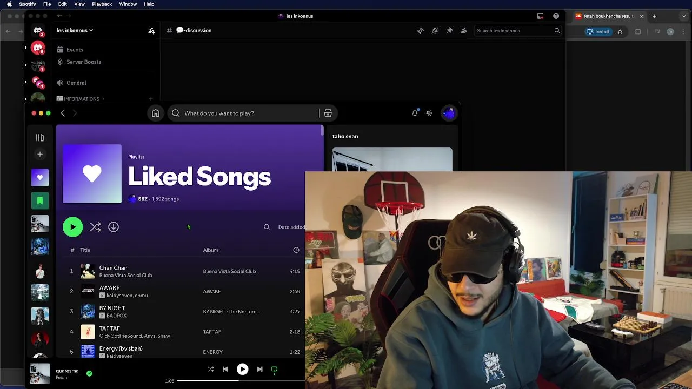Open a new browser tab
The width and height of the screenshot is (692, 389).
654,16
